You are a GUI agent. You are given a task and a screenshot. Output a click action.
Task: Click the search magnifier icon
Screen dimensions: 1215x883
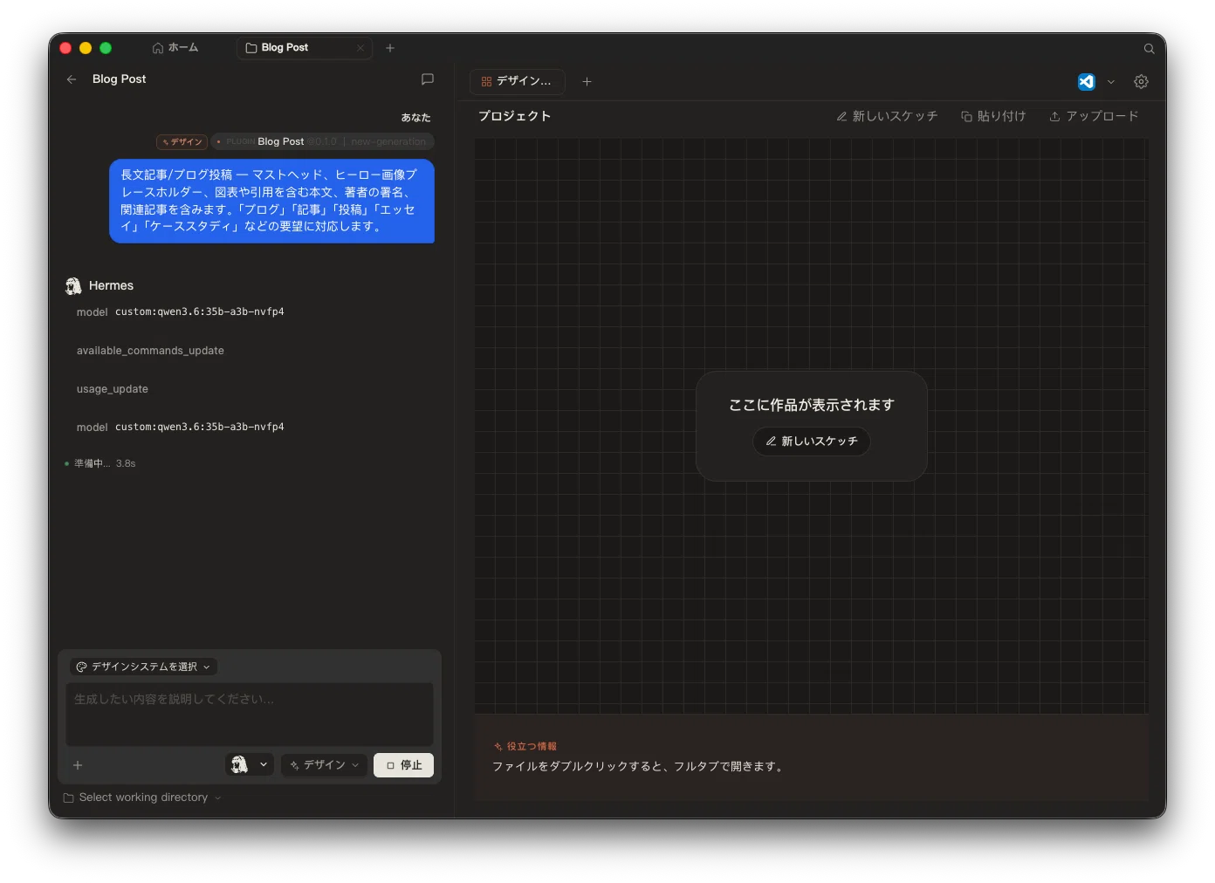pos(1149,49)
